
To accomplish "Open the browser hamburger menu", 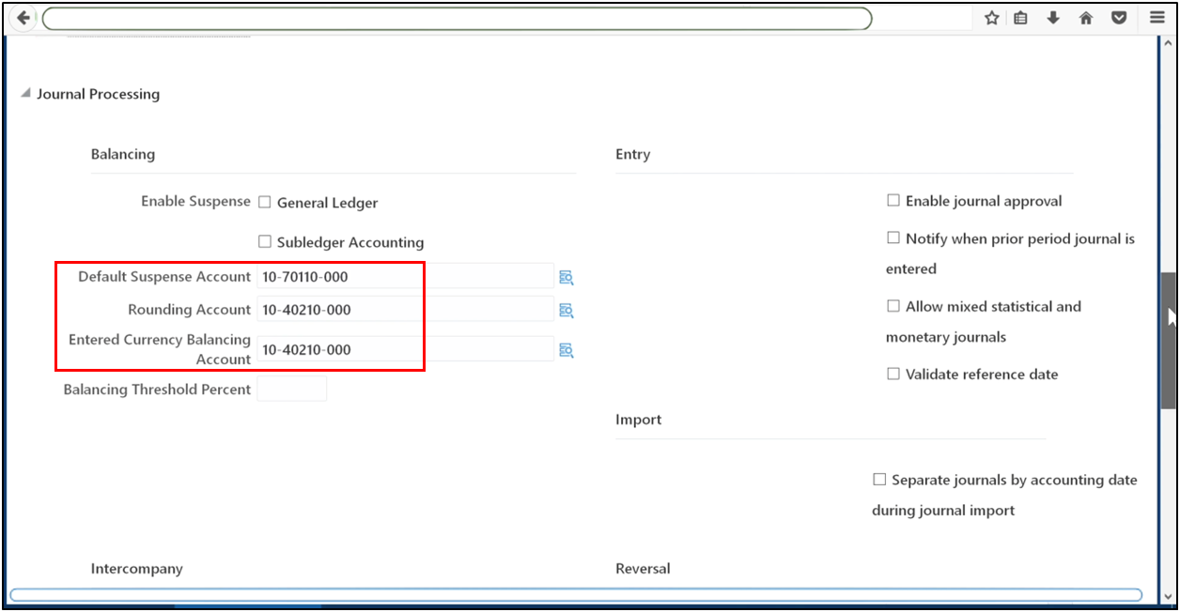I will 1157,17.
